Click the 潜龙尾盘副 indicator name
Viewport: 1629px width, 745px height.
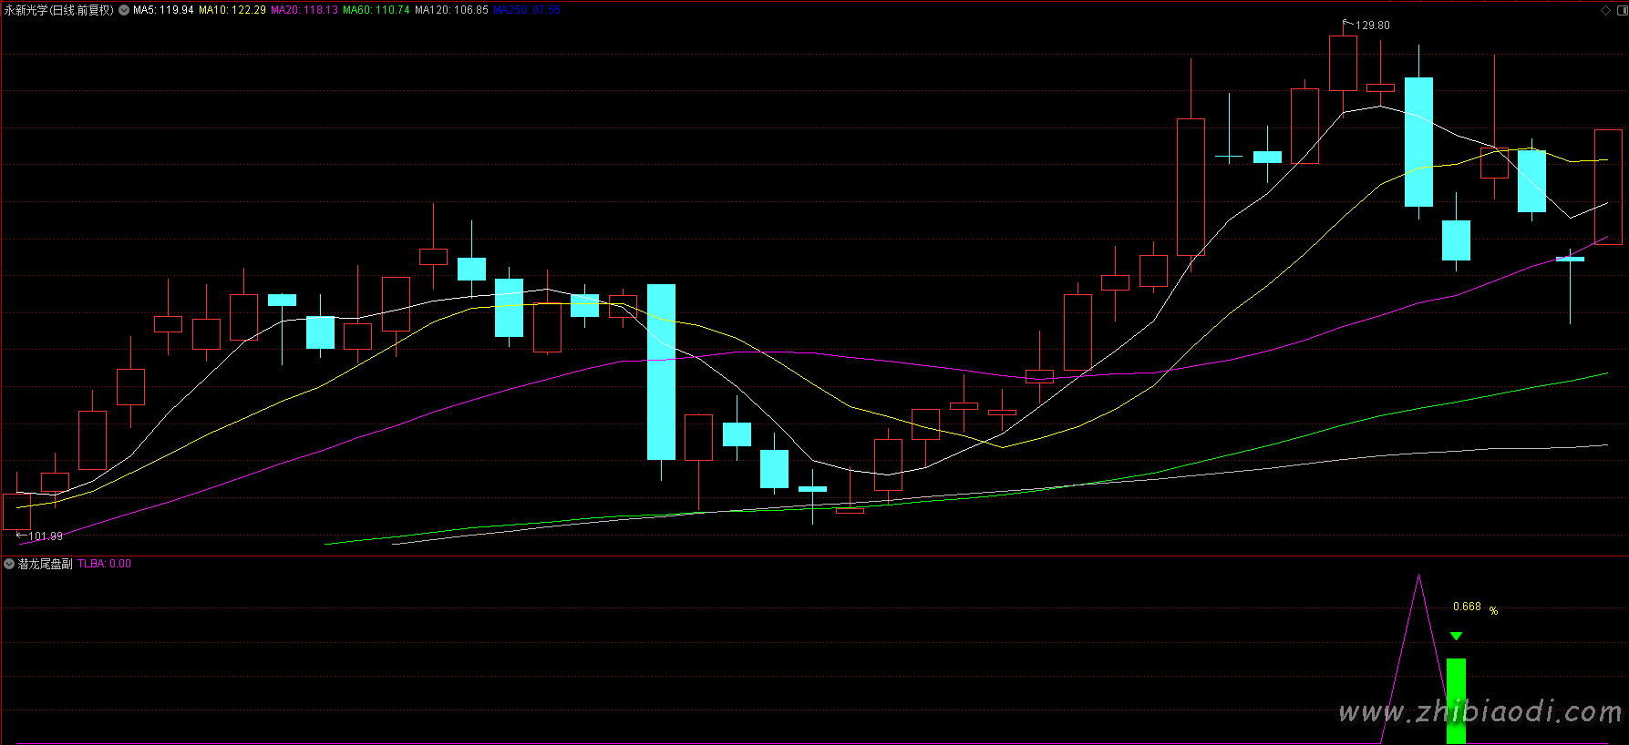[46, 564]
